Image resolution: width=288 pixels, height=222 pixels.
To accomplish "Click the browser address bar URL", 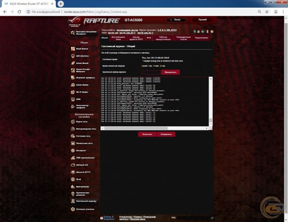I will coord(96,12).
